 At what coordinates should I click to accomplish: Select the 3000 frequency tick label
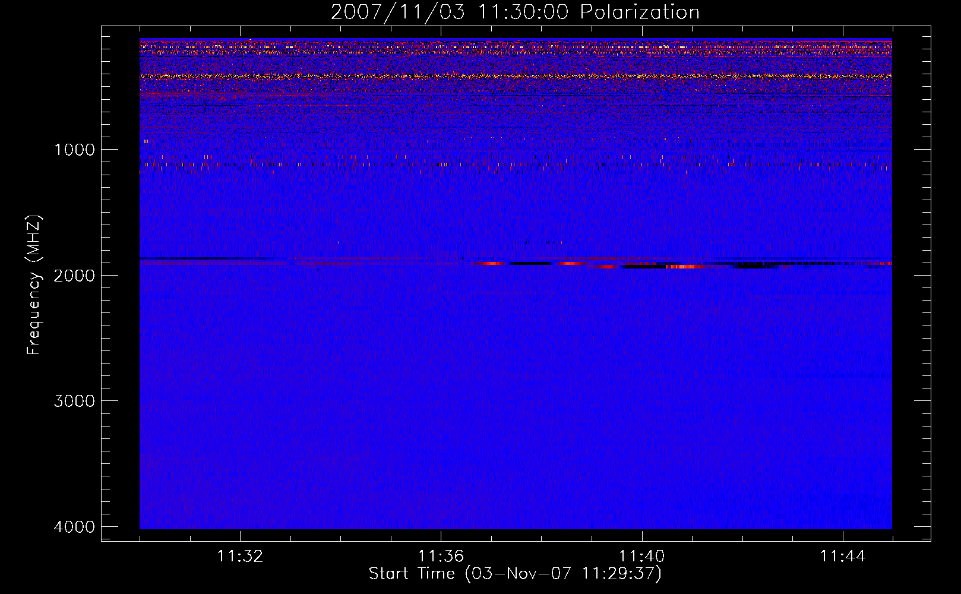coord(74,401)
